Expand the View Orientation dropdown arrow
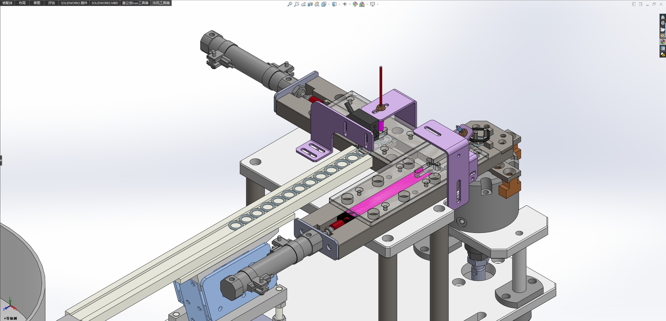 click(x=329, y=4)
